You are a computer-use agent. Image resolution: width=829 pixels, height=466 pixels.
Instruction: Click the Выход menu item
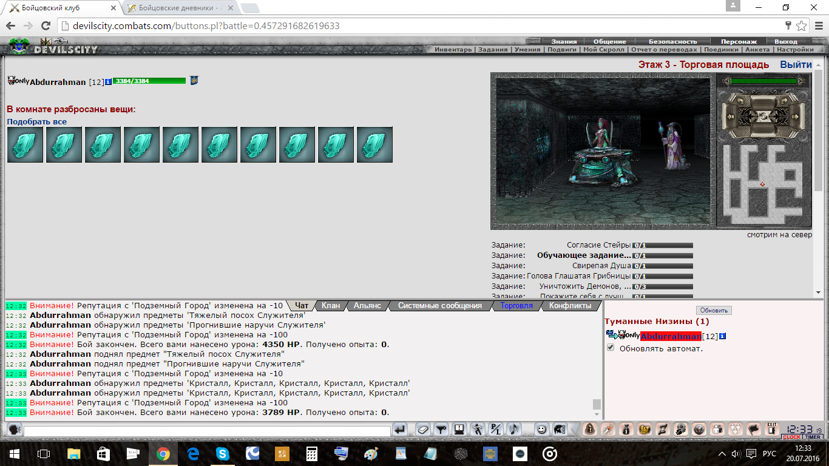point(786,42)
